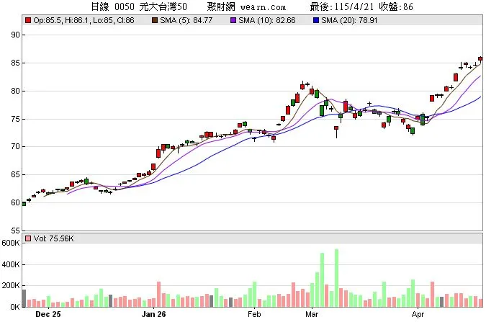
Task: Click the 60 price axis label
Action: (15, 202)
